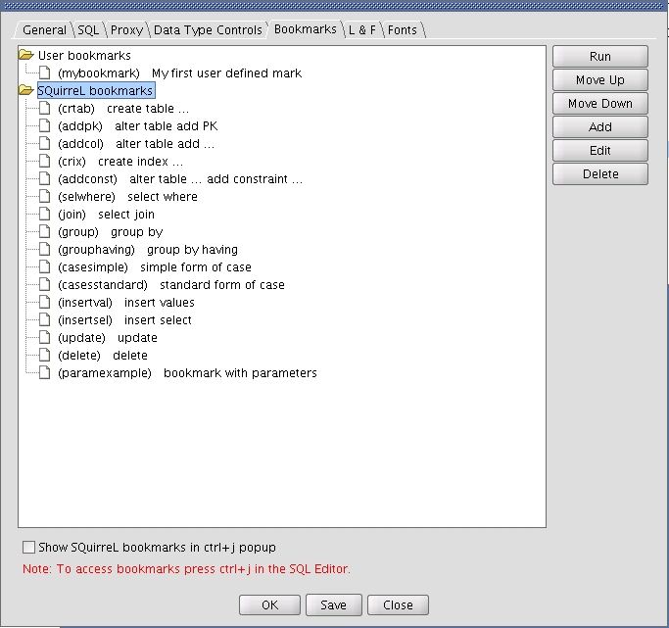Select the SQuirreL bookmarks tree node
Screen dimensions: 669x628
point(95,91)
